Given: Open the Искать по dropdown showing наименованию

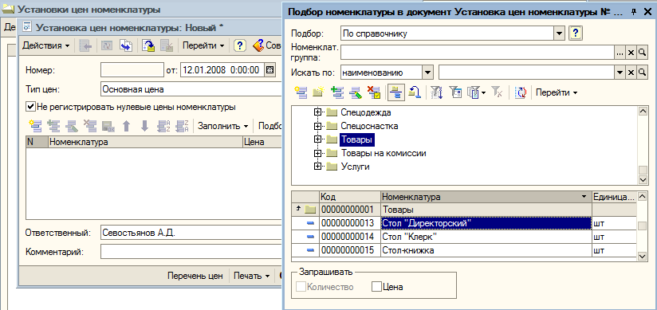Looking at the screenshot, I should (427, 73).
